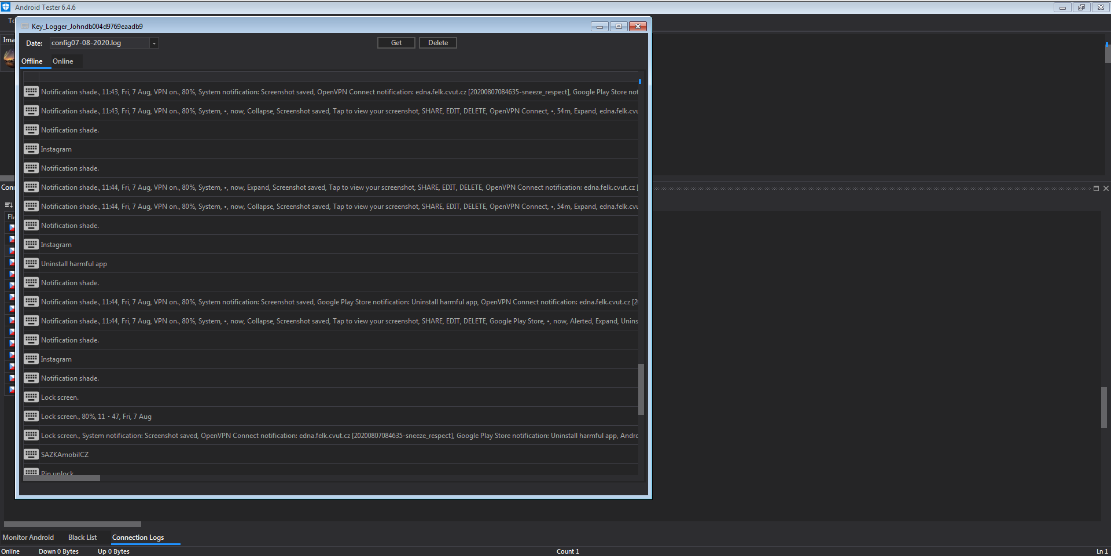The image size is (1111, 556).
Task: Select the 'Lock screen., 80%, 11 · 47, Fri, 7 Aug' row
Action: coord(330,416)
